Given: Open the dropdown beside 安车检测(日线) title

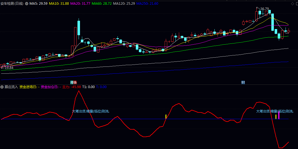Looking at the screenshot, I should pyautogui.click(x=26, y=4).
